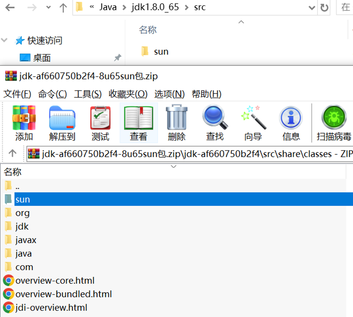Image resolution: width=353 pixels, height=317 pixels.
Task: Click the WinRAR archive path field
Action: click(190, 154)
